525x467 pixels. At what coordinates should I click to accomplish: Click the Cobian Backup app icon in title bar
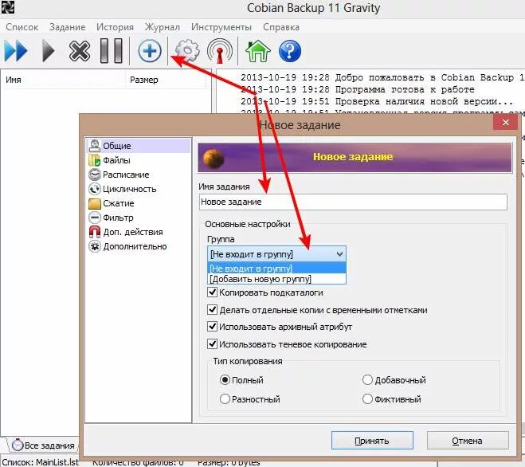(7, 6)
